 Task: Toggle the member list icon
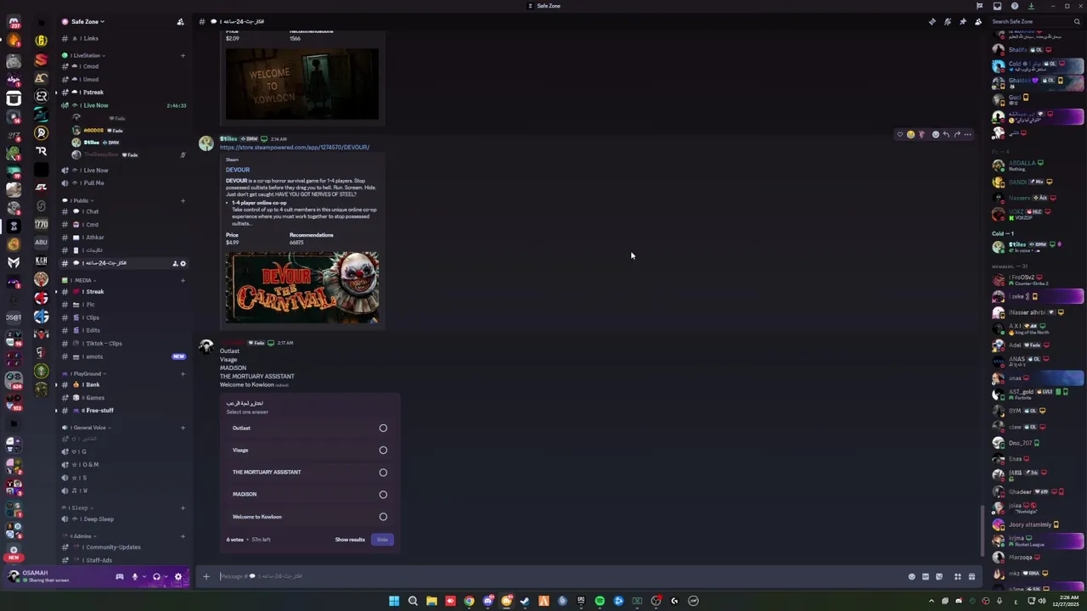click(x=977, y=21)
